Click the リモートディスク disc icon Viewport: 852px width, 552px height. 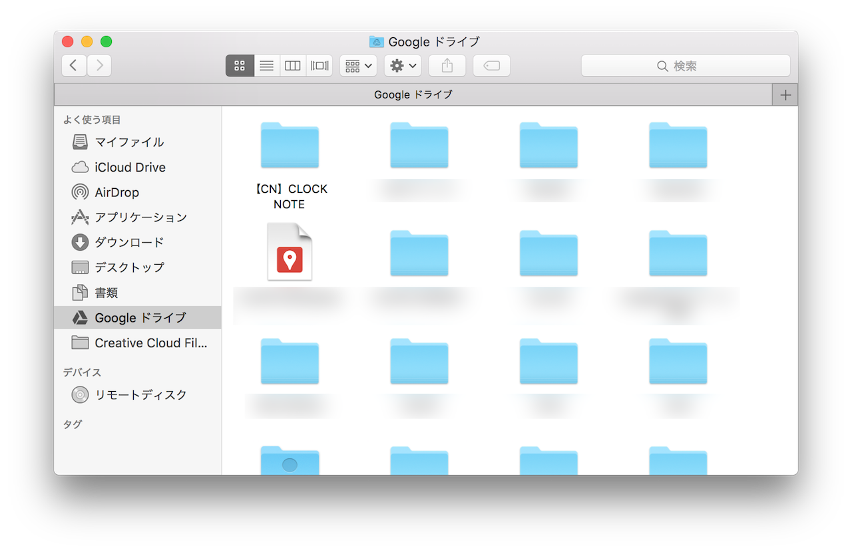[80, 395]
